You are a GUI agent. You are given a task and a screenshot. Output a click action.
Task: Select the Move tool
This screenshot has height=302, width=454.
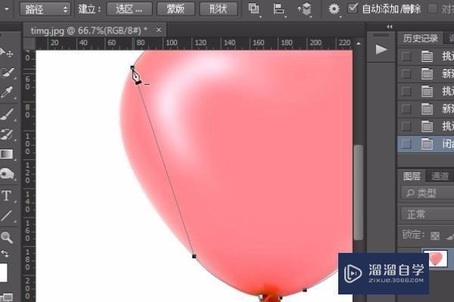click(x=6, y=53)
